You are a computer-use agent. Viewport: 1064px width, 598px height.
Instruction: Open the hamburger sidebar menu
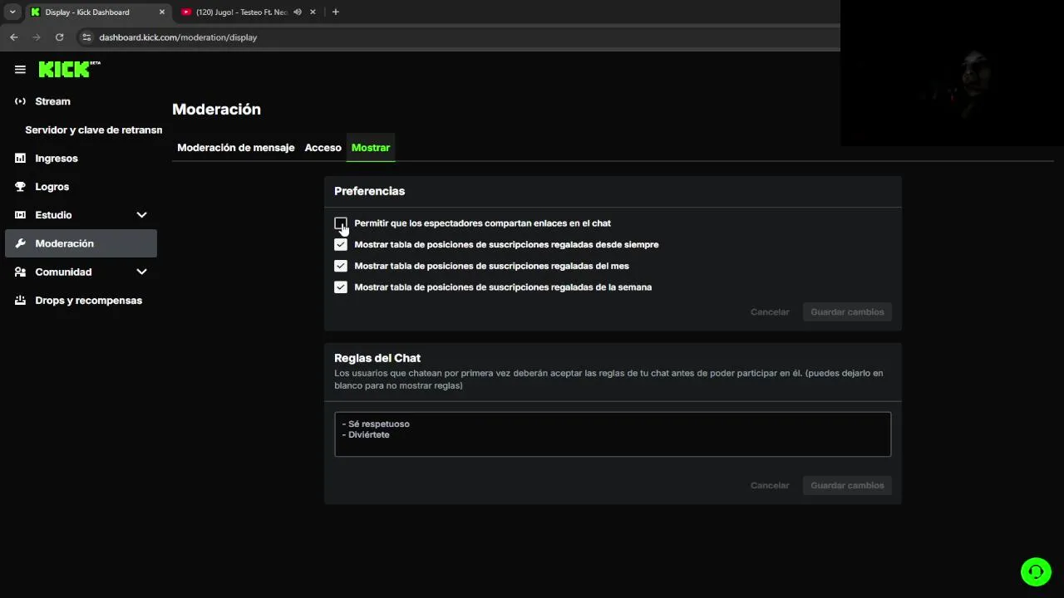[20, 70]
